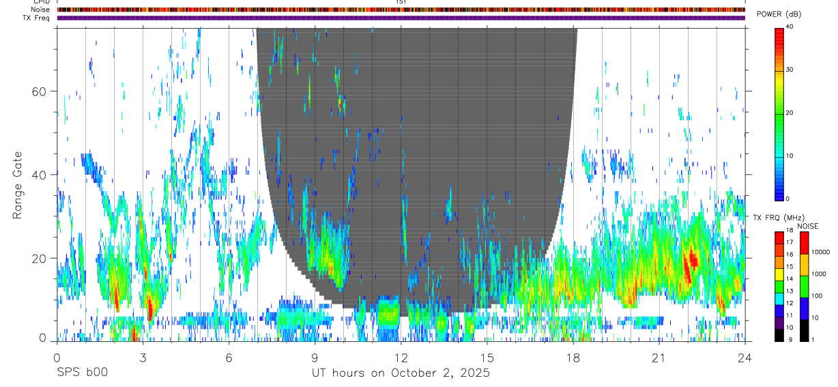838x387 pixels.
Task: Click the POWER (dB) color bar title
Action: pyautogui.click(x=779, y=15)
